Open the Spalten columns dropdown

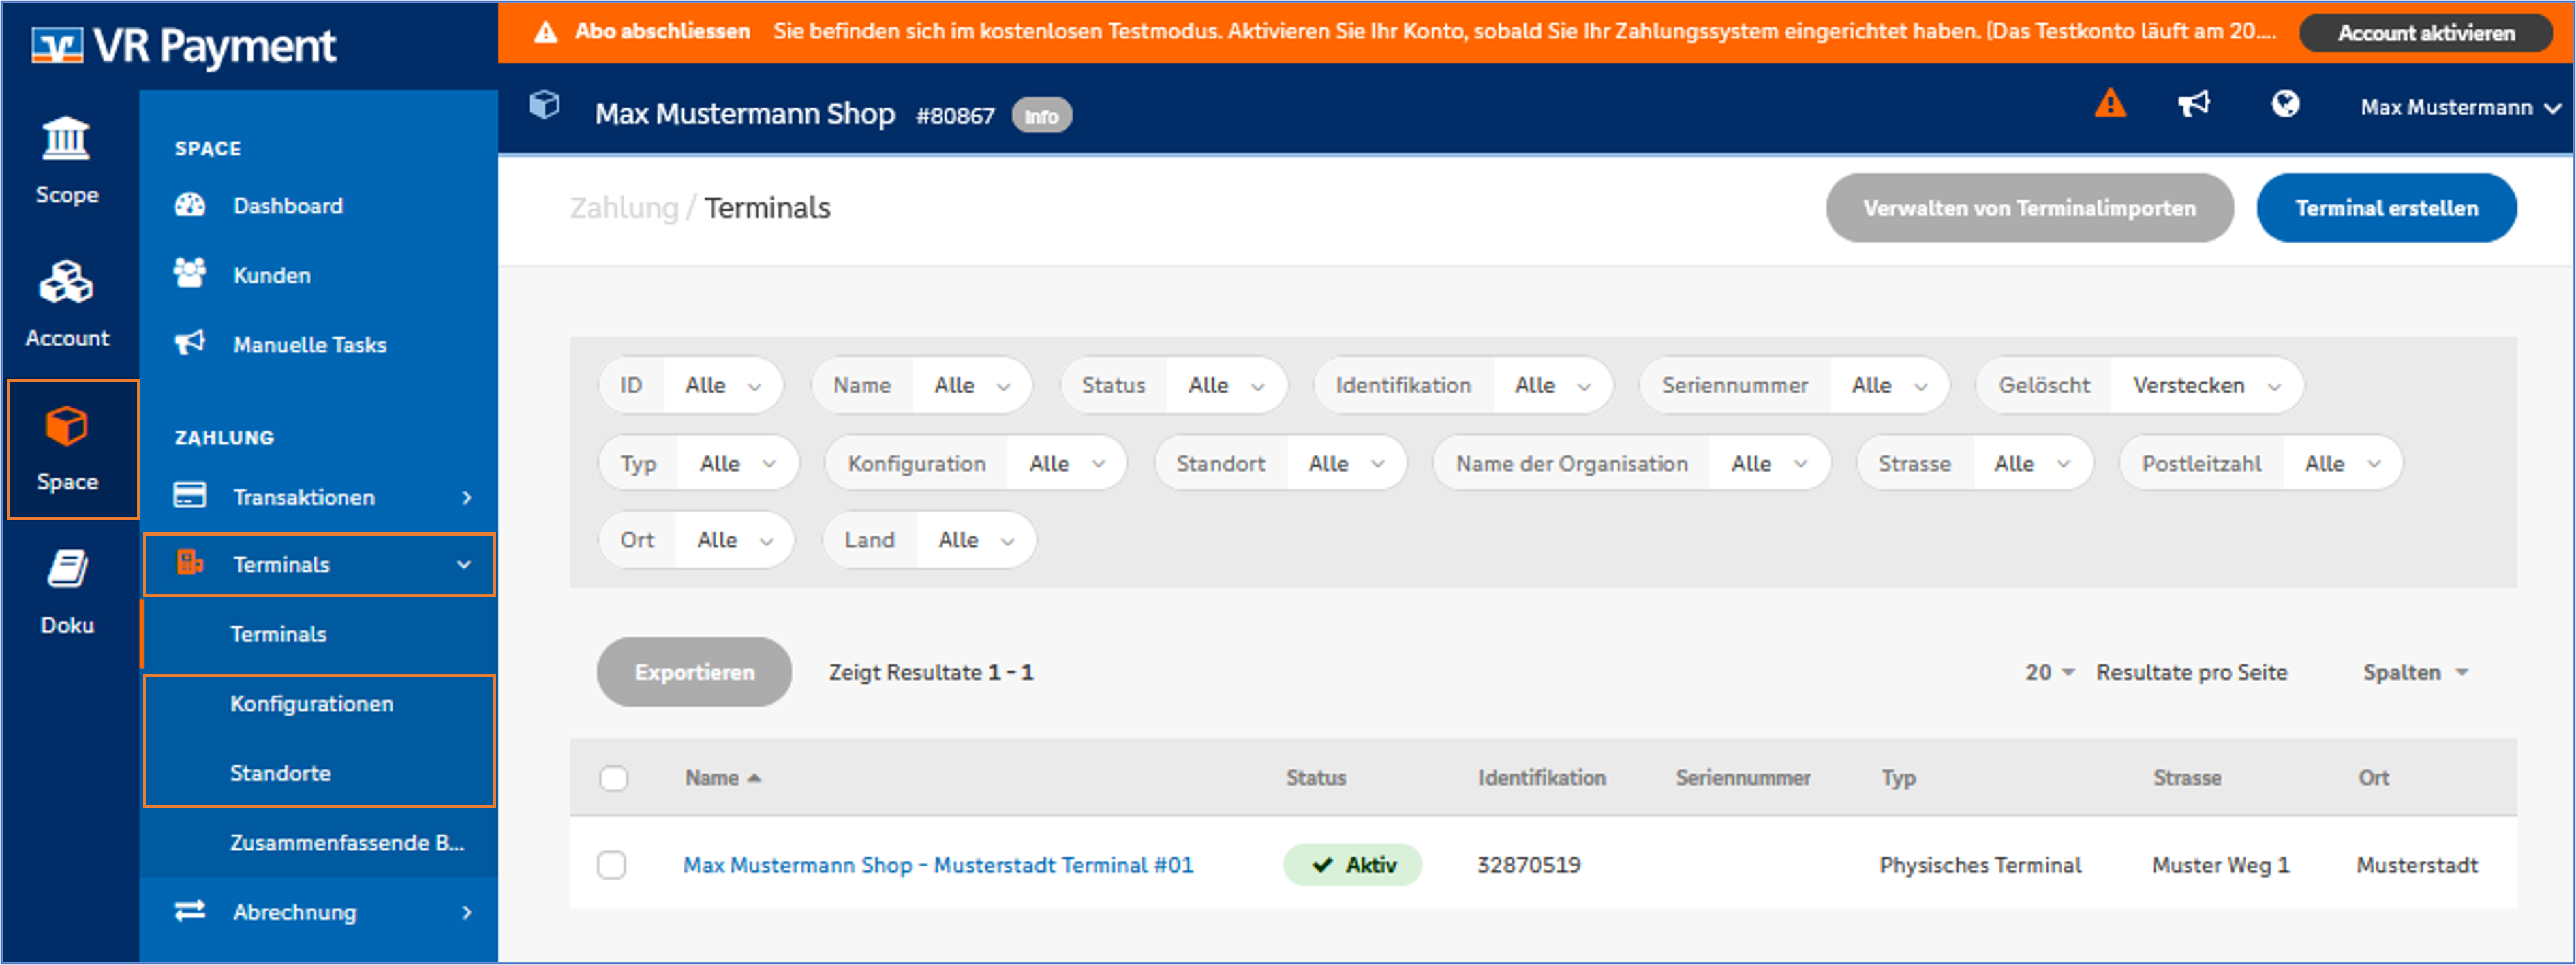click(x=2416, y=673)
